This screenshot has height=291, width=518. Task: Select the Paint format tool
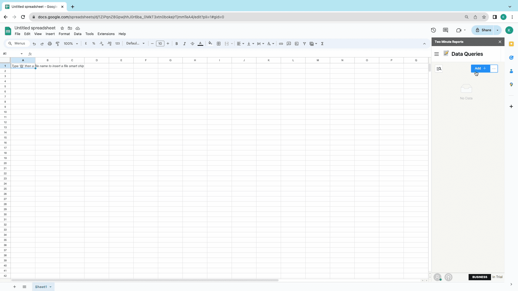57,44
